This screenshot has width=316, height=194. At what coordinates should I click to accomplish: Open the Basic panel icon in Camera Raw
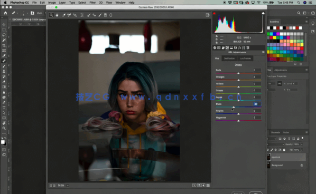click(x=215, y=47)
